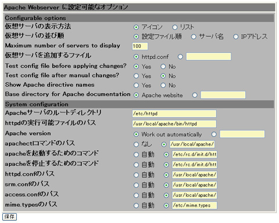Image resolution: width=279 pixels, height=223 pixels.
Task: Click the System configuration section header
Action: coord(139,104)
